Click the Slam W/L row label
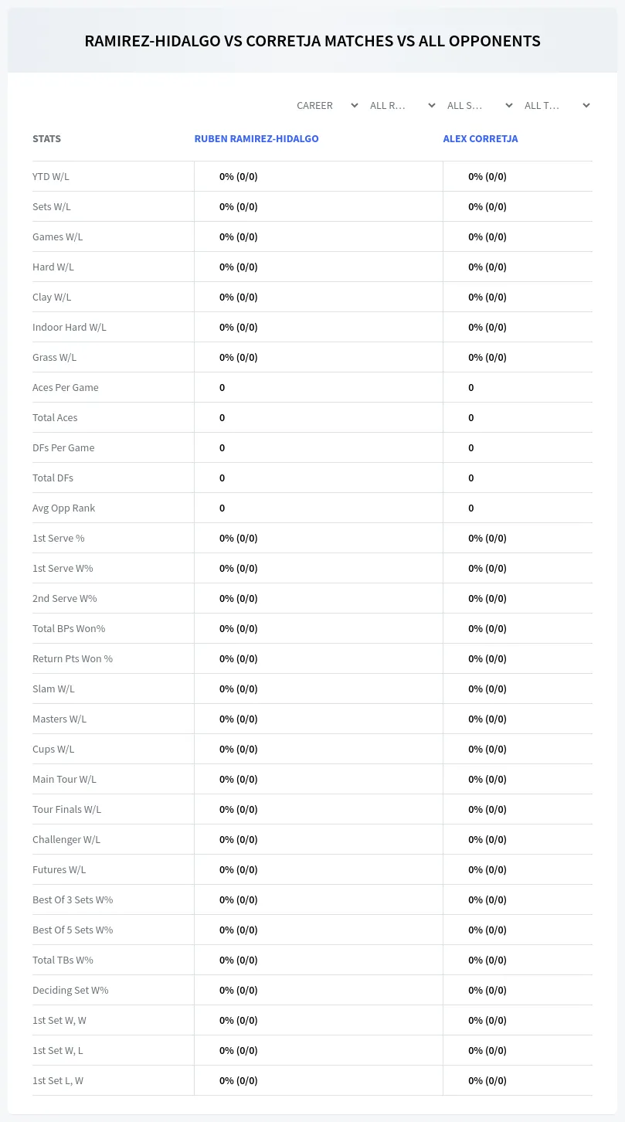Image resolution: width=625 pixels, height=1122 pixels. click(53, 688)
